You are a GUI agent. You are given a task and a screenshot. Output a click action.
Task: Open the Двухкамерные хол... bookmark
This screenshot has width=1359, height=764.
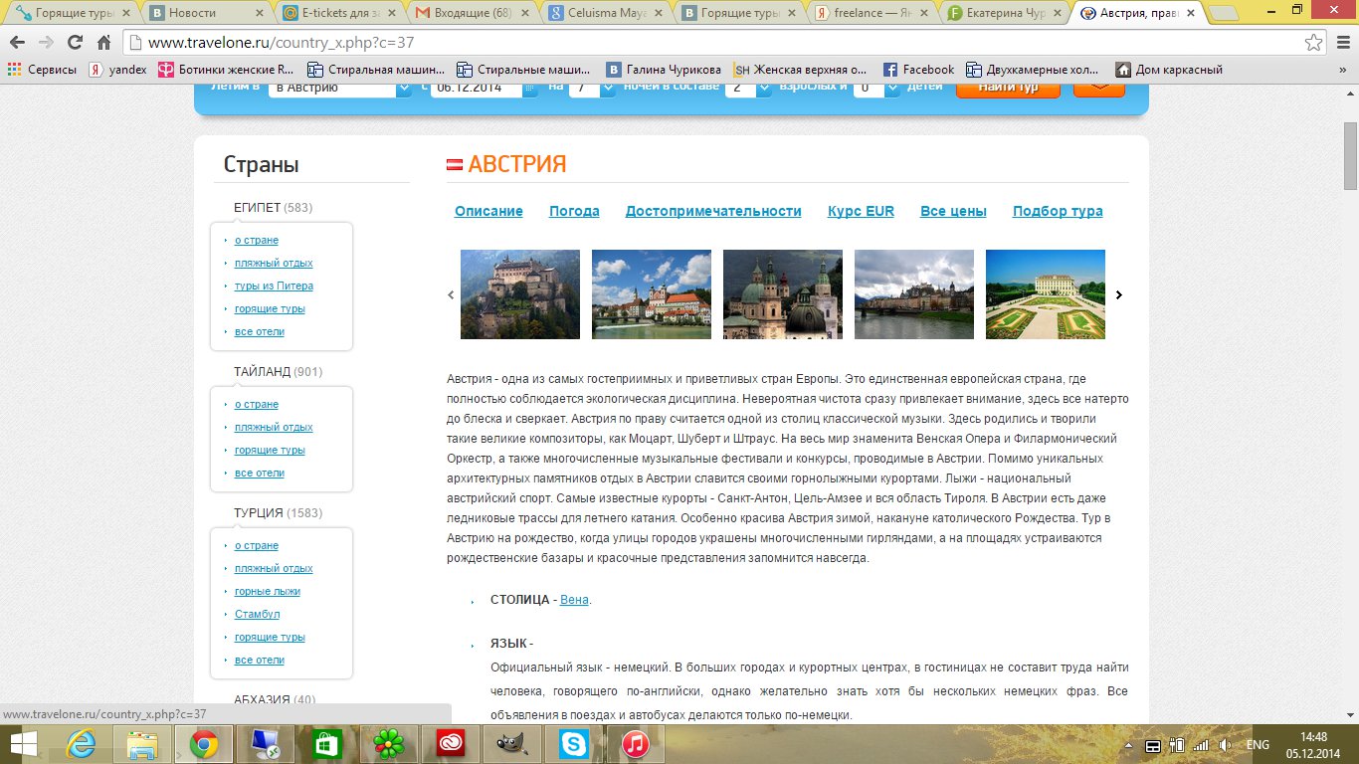1033,70
